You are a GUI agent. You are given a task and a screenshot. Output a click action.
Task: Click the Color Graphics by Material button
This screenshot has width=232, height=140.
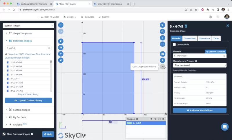click(x=162, y=67)
